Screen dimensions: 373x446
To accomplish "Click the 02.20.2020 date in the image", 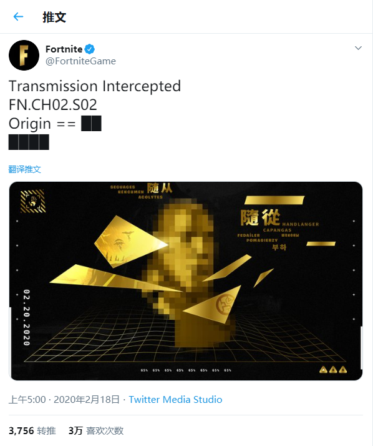I will [26, 317].
